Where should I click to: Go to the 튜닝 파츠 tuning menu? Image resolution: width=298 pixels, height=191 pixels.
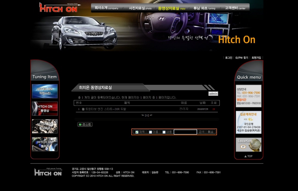click(x=204, y=8)
